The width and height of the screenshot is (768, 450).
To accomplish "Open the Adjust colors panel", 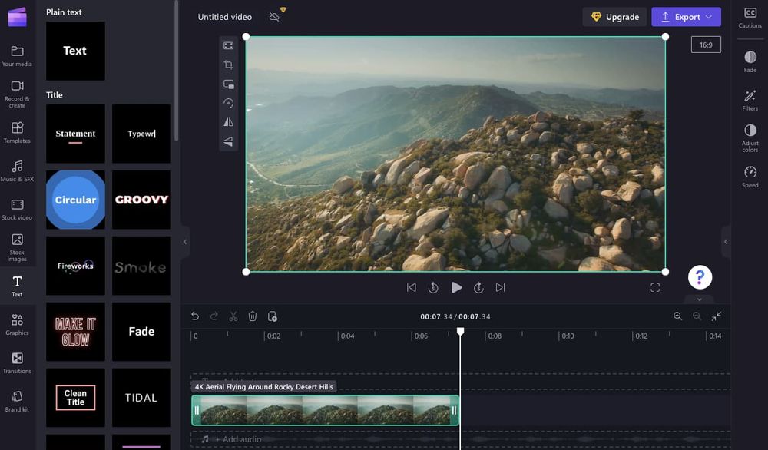I will click(x=750, y=138).
